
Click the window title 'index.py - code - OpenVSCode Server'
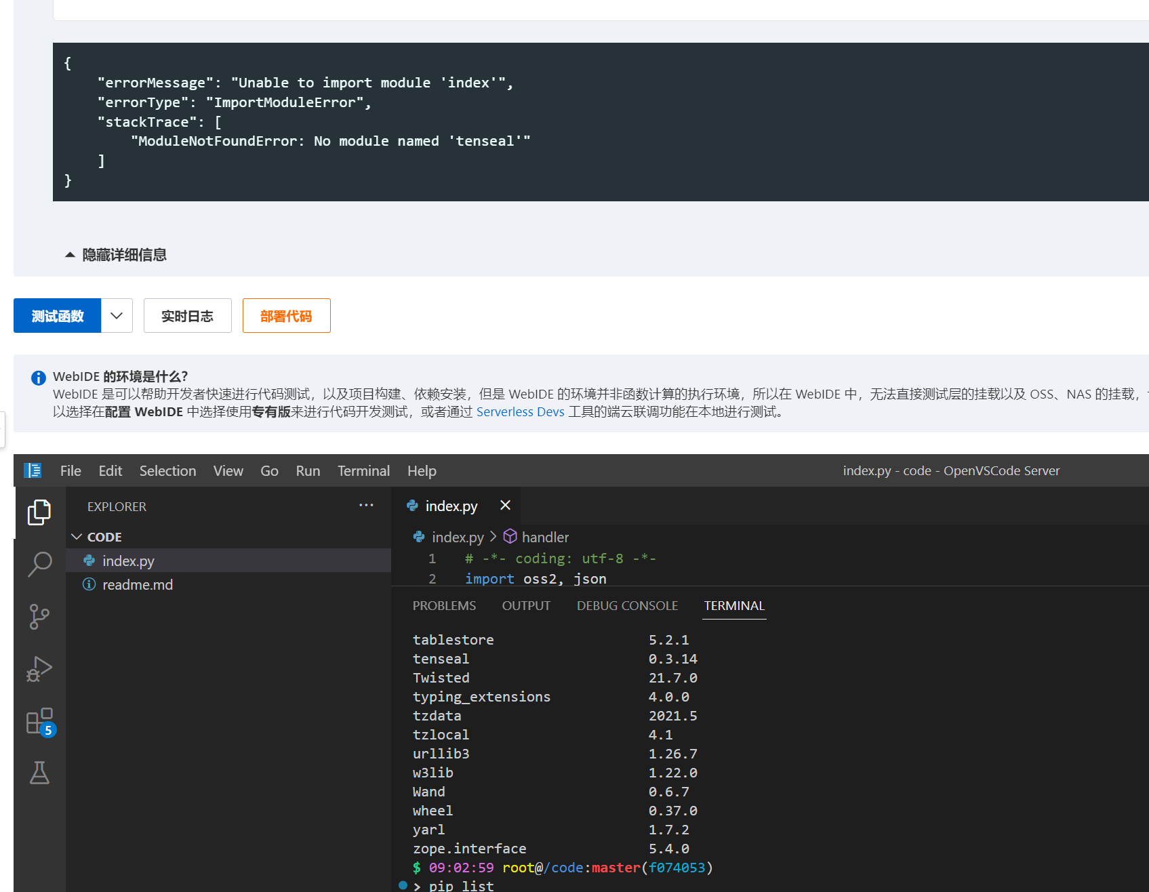tap(951, 470)
